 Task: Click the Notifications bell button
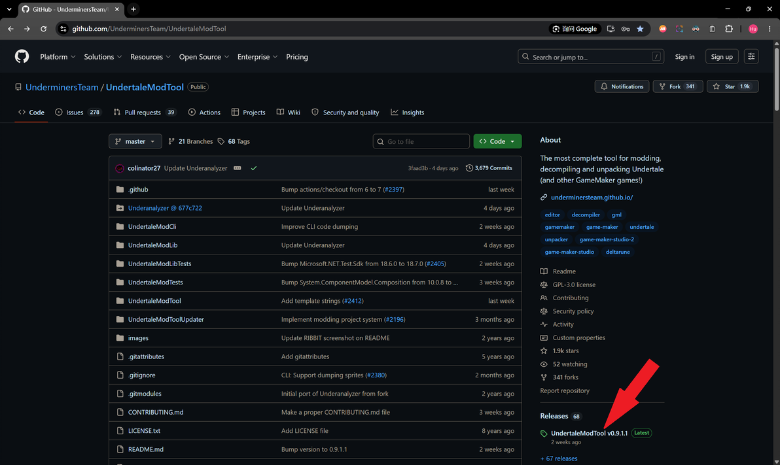pos(622,86)
